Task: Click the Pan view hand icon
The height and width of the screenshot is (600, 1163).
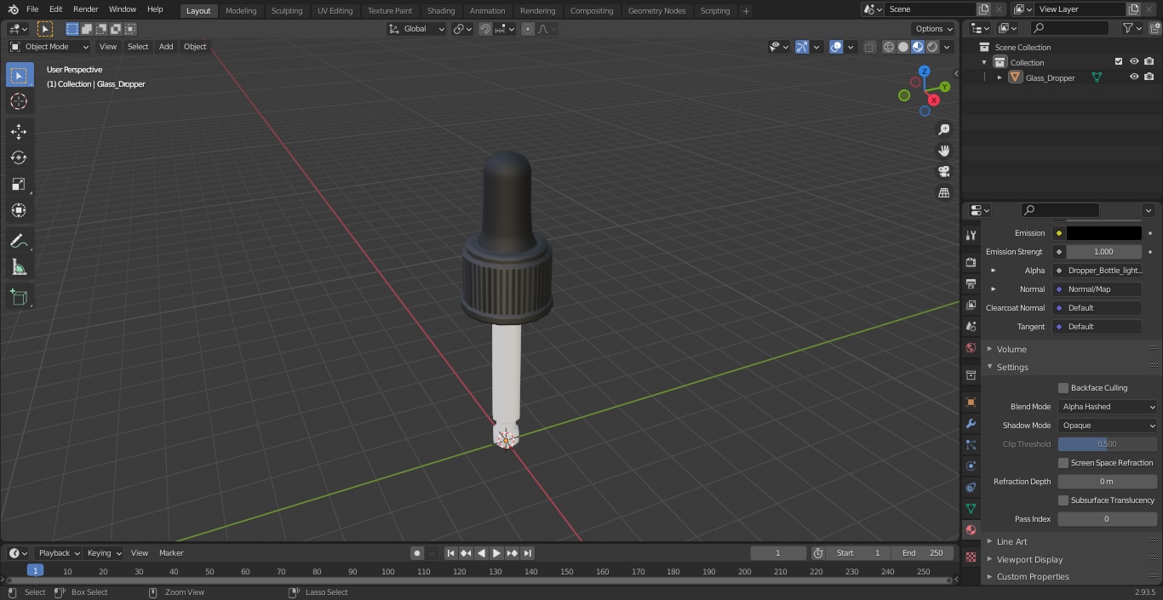Action: [x=944, y=151]
